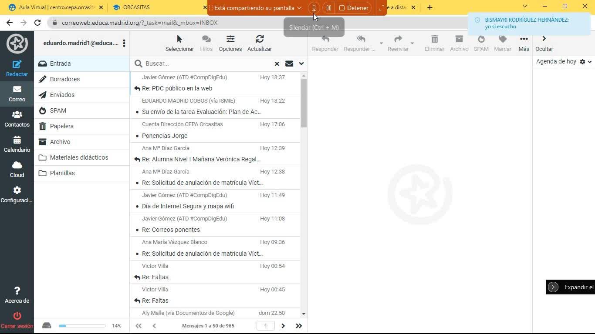Viewport: 595px width, 334px height.
Task: Open the Enviados sent folder
Action: (x=82, y=95)
